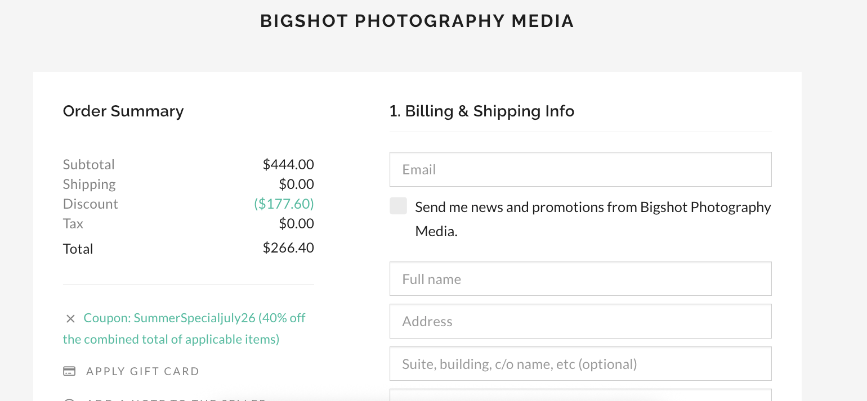This screenshot has width=867, height=401.
Task: Click the SummerSpecialjuly26 coupon description text
Action: 184,328
